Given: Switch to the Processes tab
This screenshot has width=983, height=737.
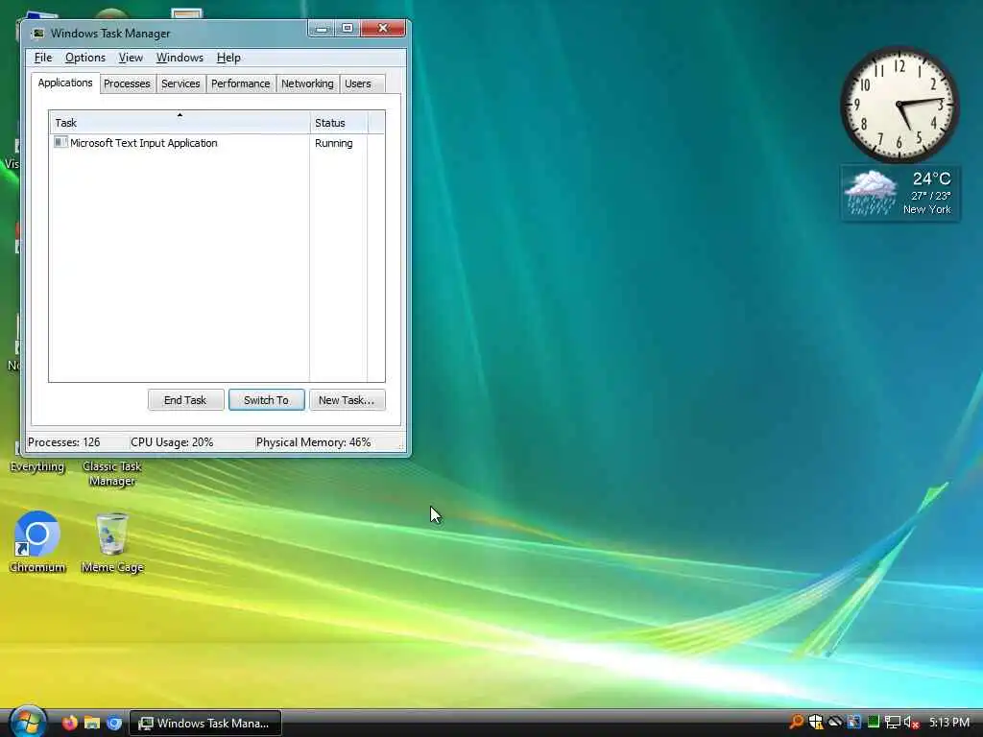Looking at the screenshot, I should point(128,83).
